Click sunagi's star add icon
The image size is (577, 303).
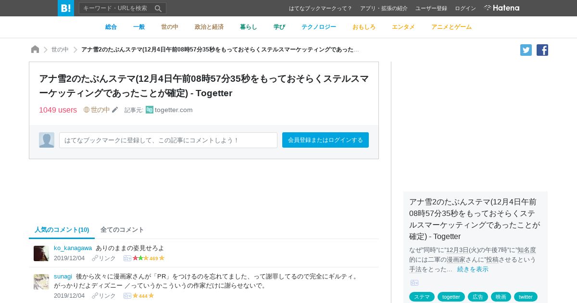[x=127, y=296]
